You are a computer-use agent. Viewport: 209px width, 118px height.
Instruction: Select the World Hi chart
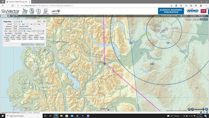(x=188, y=19)
